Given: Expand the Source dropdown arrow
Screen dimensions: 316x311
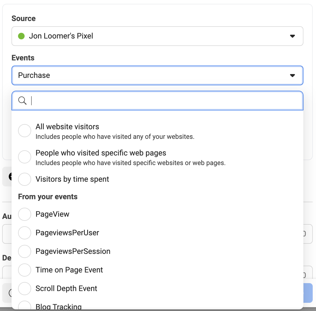Looking at the screenshot, I should point(292,36).
